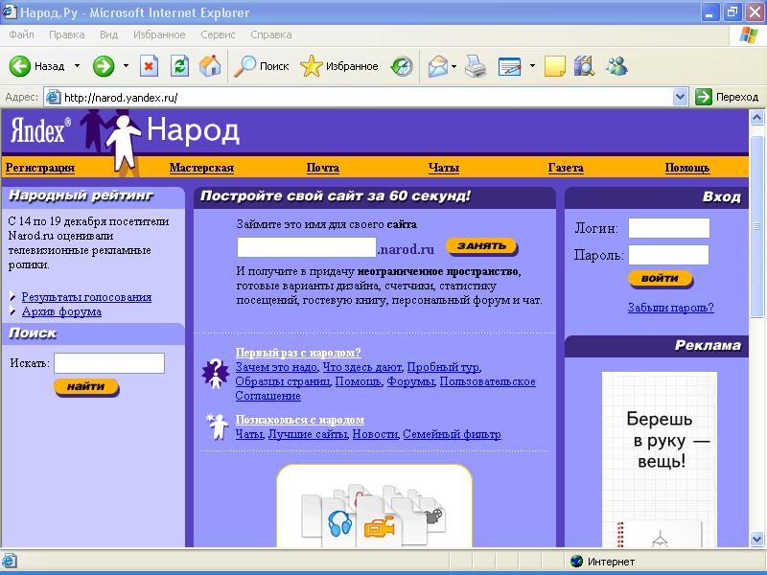Open Образцы страниц link
767x575 pixels.
point(283,381)
